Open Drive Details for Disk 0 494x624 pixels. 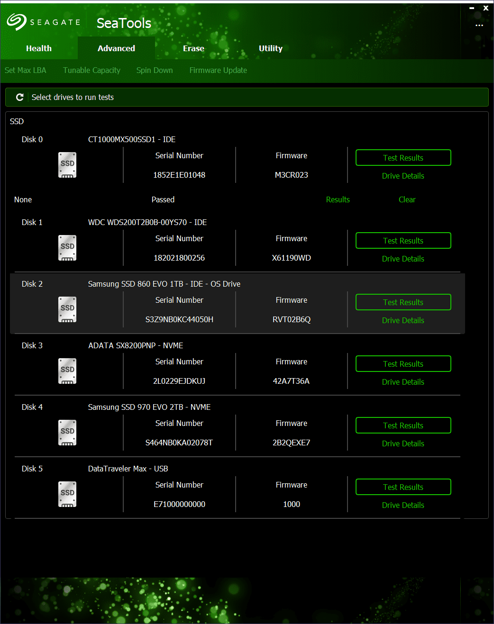[x=403, y=176]
